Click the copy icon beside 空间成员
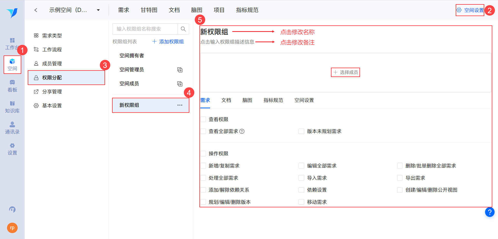Viewport: 498px width, 239px height. [x=180, y=84]
